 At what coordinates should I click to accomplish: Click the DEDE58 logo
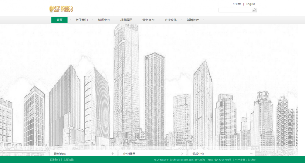click(61, 9)
